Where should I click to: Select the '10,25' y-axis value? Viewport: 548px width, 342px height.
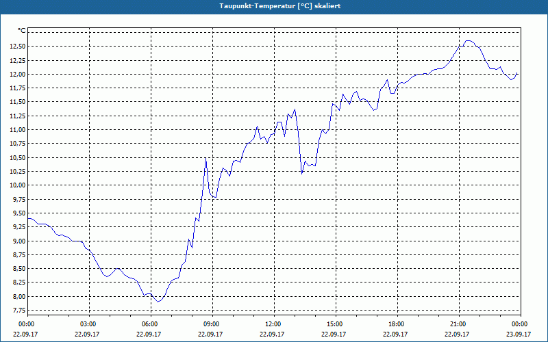click(x=18, y=172)
